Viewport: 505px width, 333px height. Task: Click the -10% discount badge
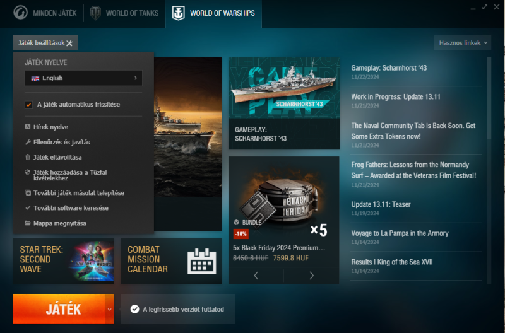tap(241, 234)
